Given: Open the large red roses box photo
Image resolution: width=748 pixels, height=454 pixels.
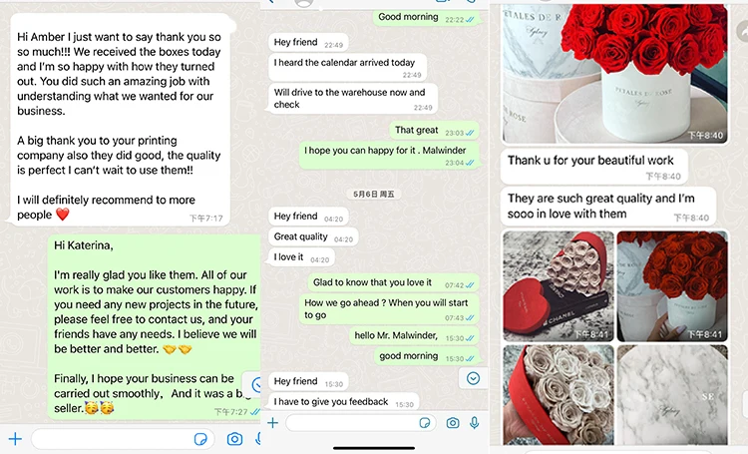Looking at the screenshot, I should (615, 73).
